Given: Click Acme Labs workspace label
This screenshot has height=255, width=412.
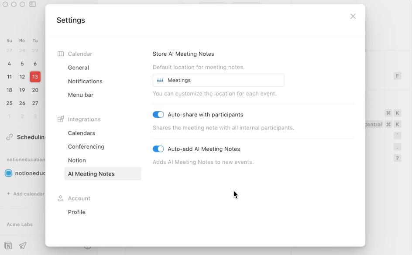Looking at the screenshot, I should [x=20, y=224].
